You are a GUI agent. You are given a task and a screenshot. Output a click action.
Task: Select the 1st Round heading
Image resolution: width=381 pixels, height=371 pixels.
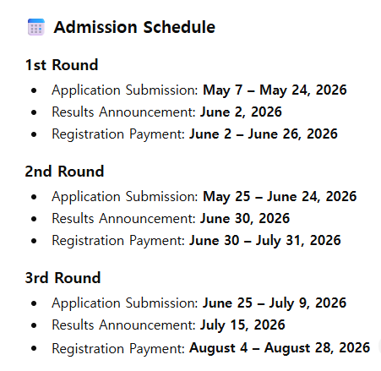coord(62,65)
